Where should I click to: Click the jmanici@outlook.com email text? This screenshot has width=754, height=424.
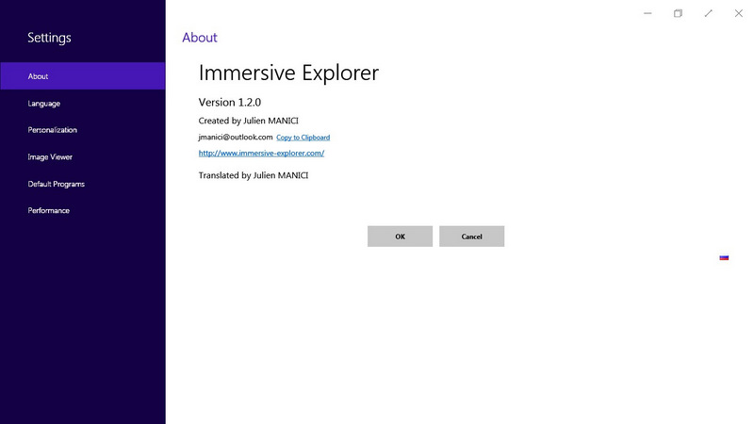pos(236,137)
